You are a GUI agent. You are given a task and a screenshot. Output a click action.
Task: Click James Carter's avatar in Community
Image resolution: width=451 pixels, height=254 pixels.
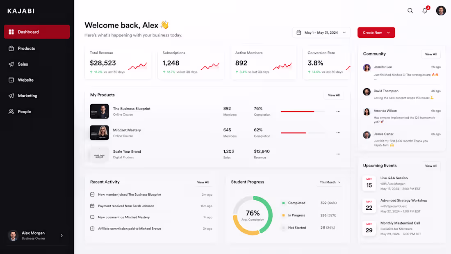[x=367, y=135]
